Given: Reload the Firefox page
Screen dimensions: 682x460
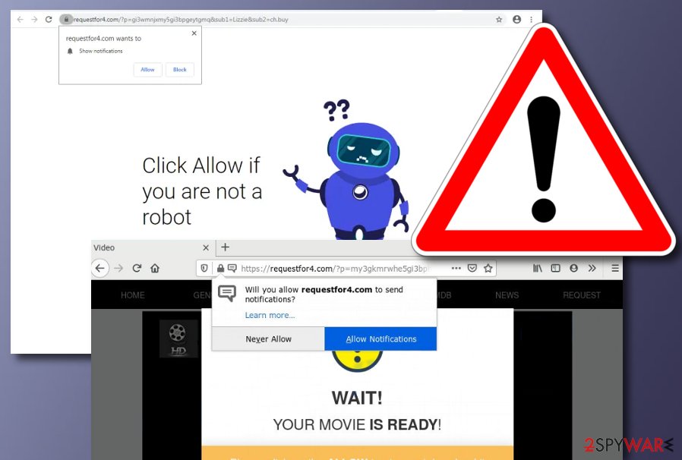Looking at the screenshot, I should [x=137, y=268].
